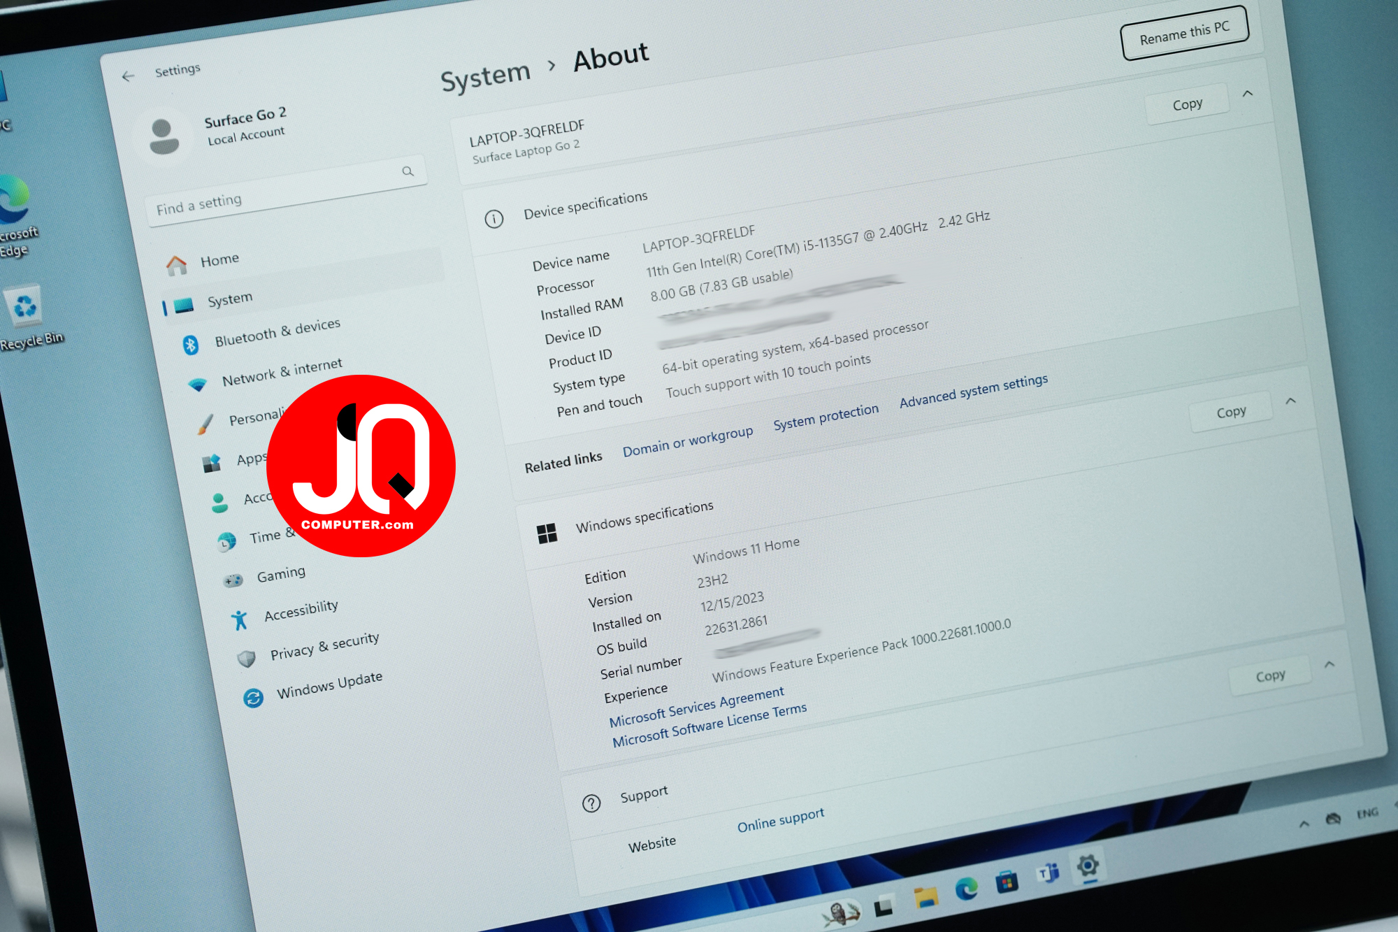This screenshot has width=1398, height=932.
Task: Select the Processor value text
Action: [x=818, y=244]
